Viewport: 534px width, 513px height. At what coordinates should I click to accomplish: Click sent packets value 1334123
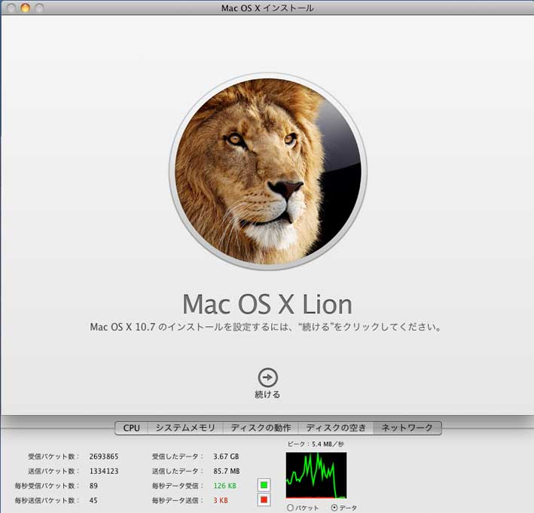(x=104, y=471)
